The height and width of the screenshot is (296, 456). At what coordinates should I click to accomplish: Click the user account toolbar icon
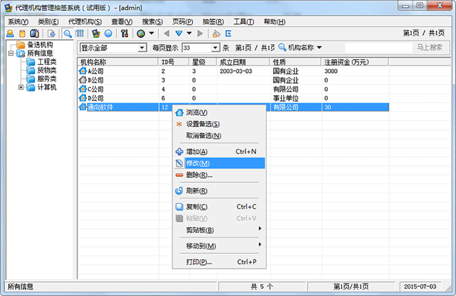pos(10,34)
